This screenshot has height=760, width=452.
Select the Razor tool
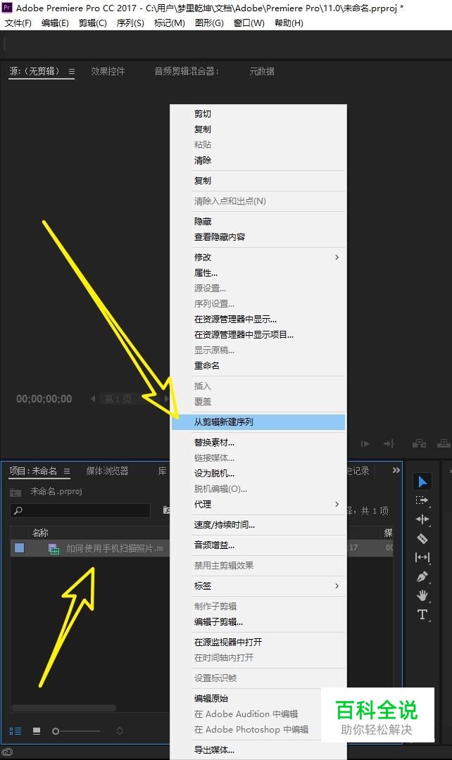click(x=422, y=538)
